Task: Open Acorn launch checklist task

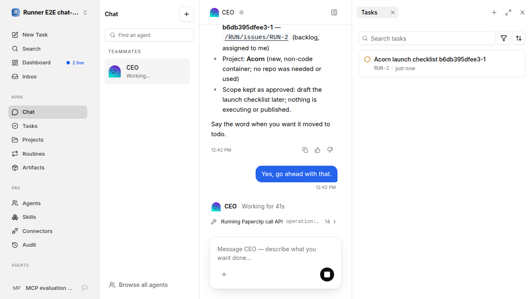Action: tap(442, 64)
